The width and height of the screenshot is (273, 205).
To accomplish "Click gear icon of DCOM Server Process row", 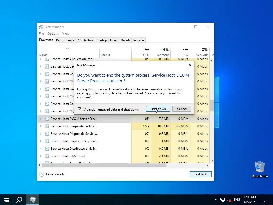I will click(47, 119).
